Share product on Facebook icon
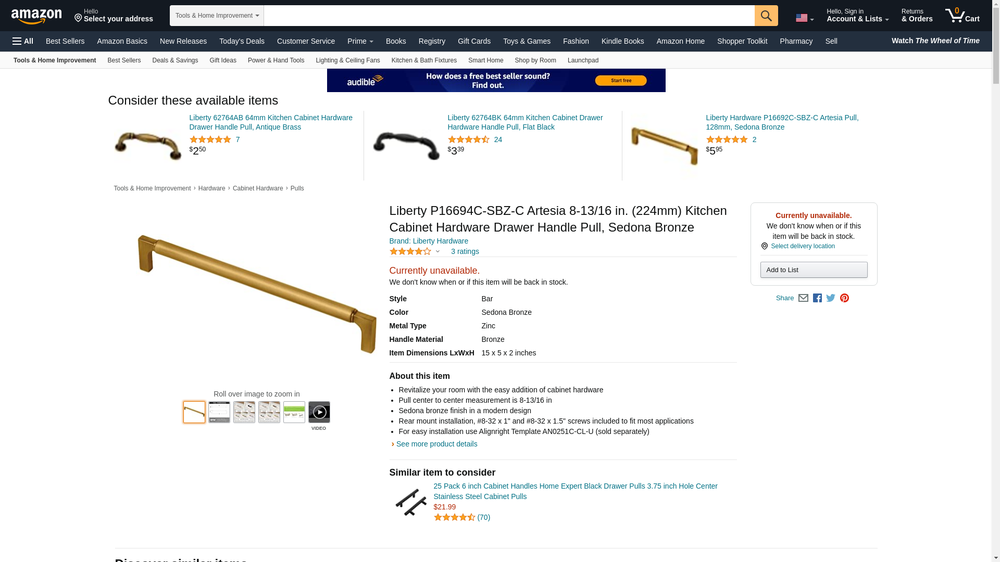This screenshot has height=562, width=1000. pos(817,298)
